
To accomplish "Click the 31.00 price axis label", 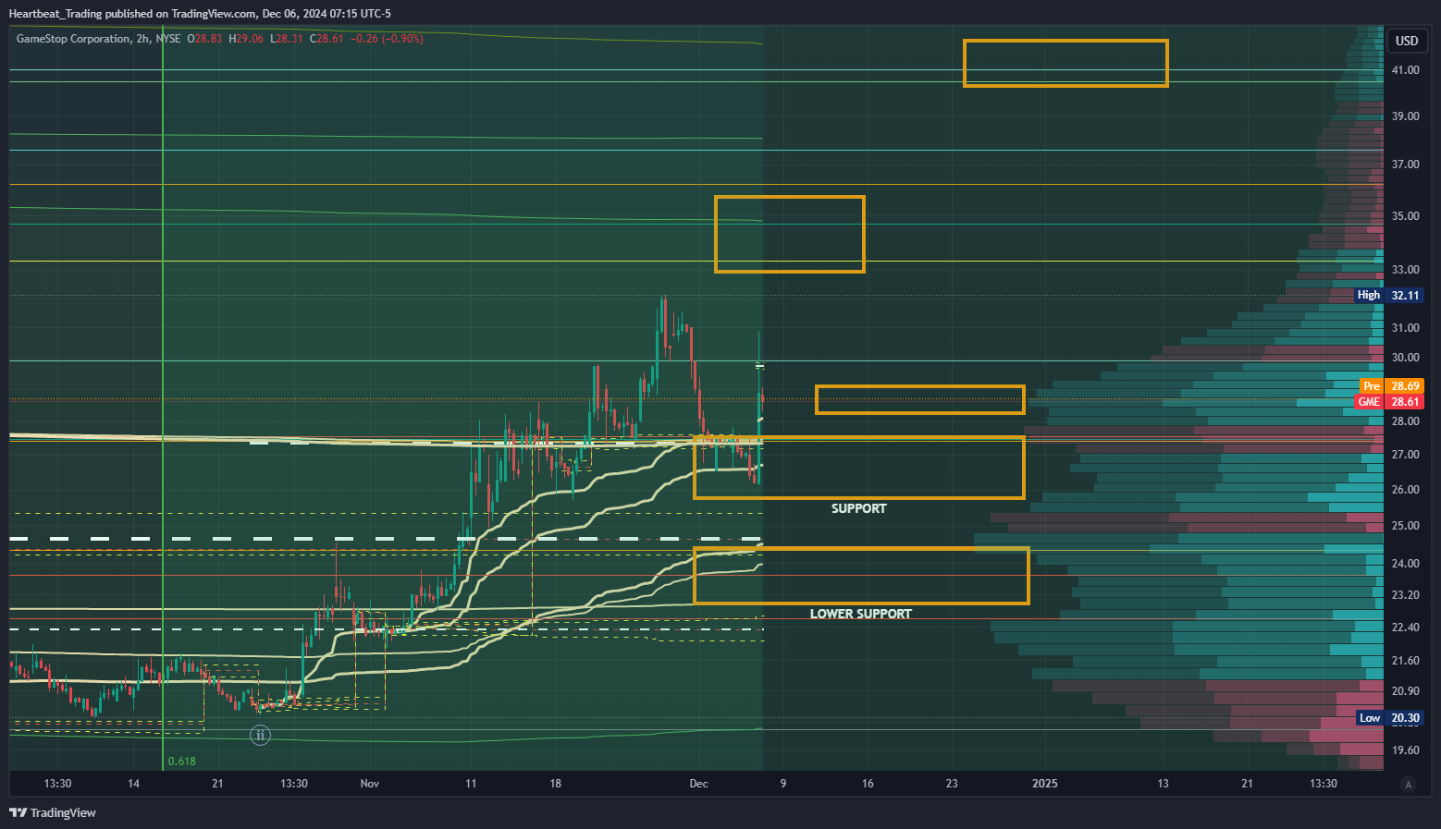I will [1406, 328].
